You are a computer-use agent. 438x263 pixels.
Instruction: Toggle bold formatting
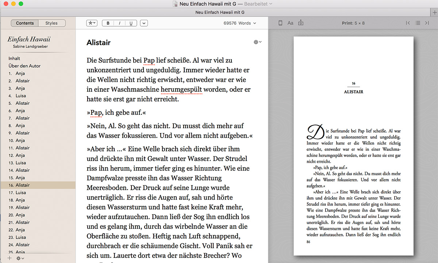tap(108, 23)
